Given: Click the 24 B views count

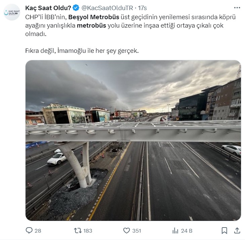Looking at the screenshot, I should coord(187,231).
